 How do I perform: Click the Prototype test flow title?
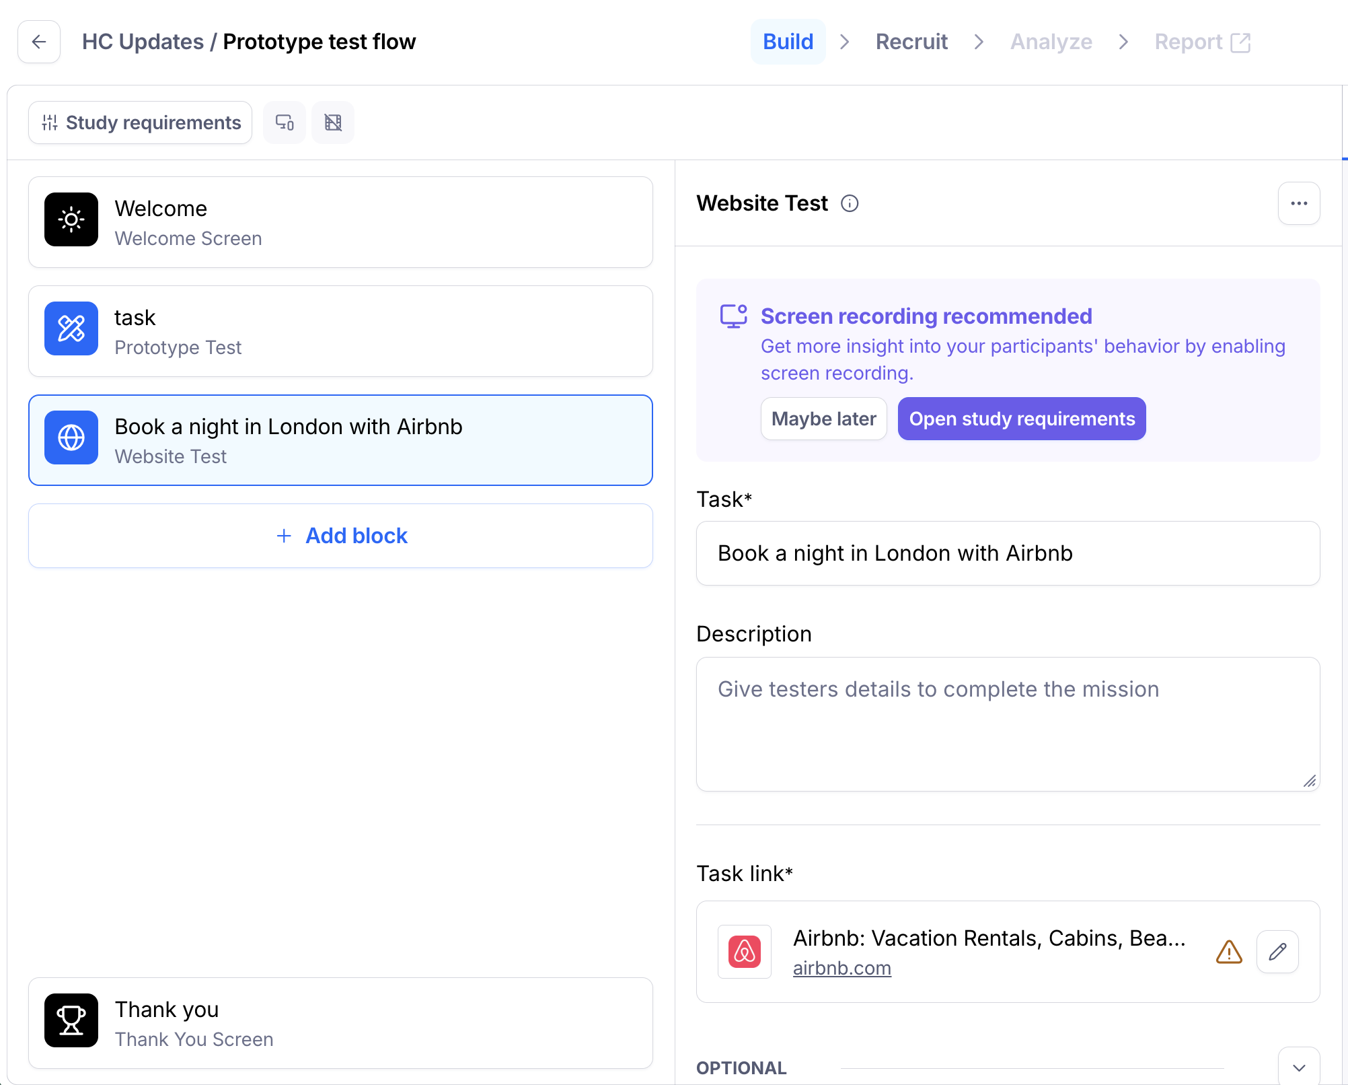(320, 42)
